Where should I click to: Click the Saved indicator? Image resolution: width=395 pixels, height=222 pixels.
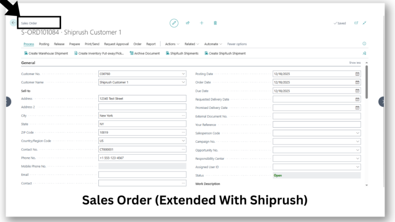(x=340, y=23)
